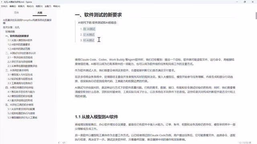Jump to 1.1 从接入模型到AI软件 in outline
Image resolution: width=257 pixels, height=144 pixels.
coord(20,40)
